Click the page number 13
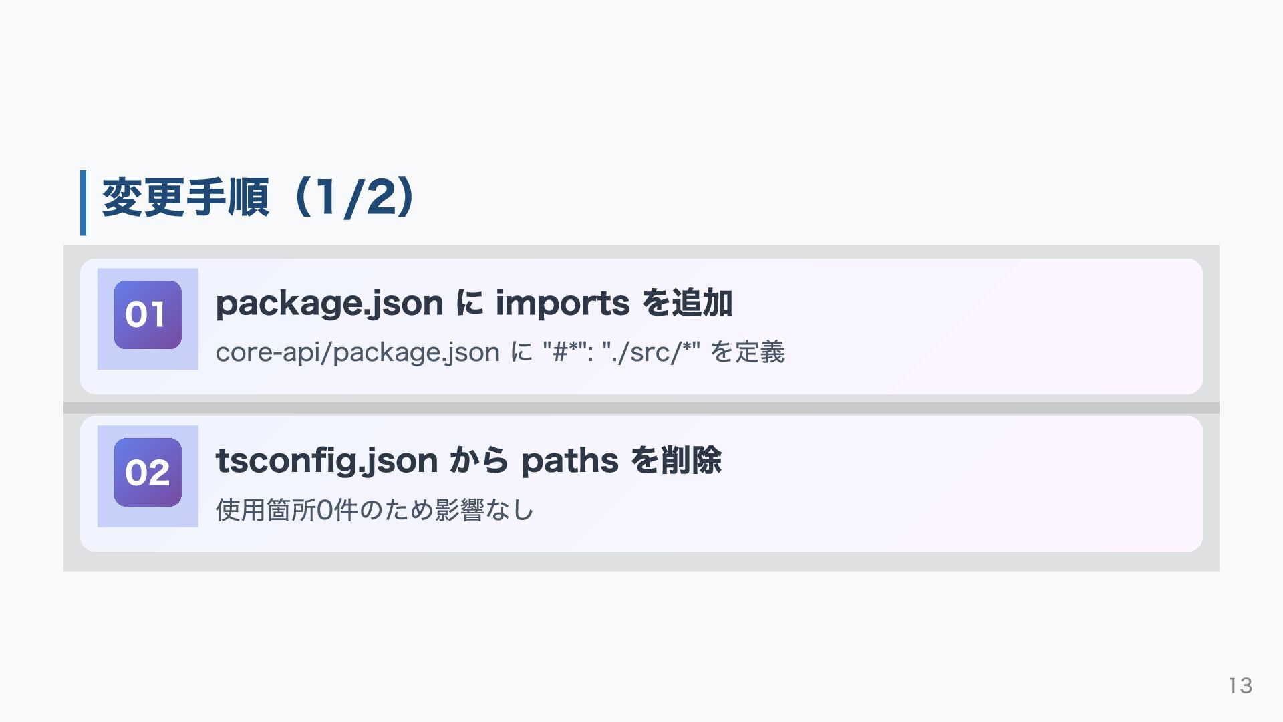The height and width of the screenshot is (722, 1283). 1240,685
